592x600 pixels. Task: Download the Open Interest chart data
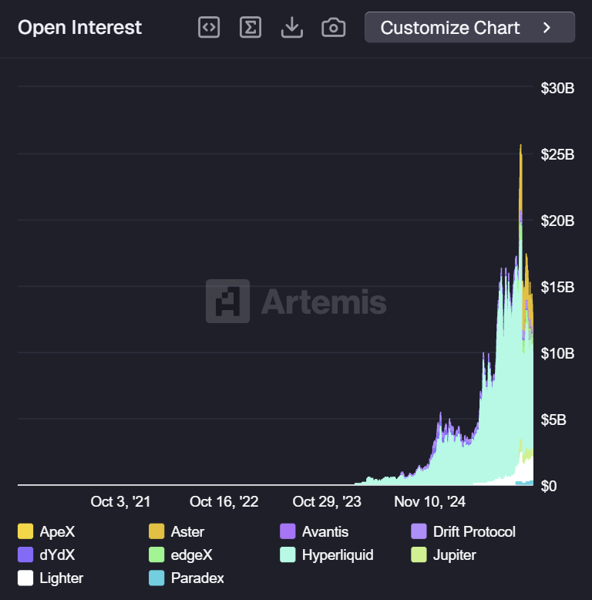291,28
